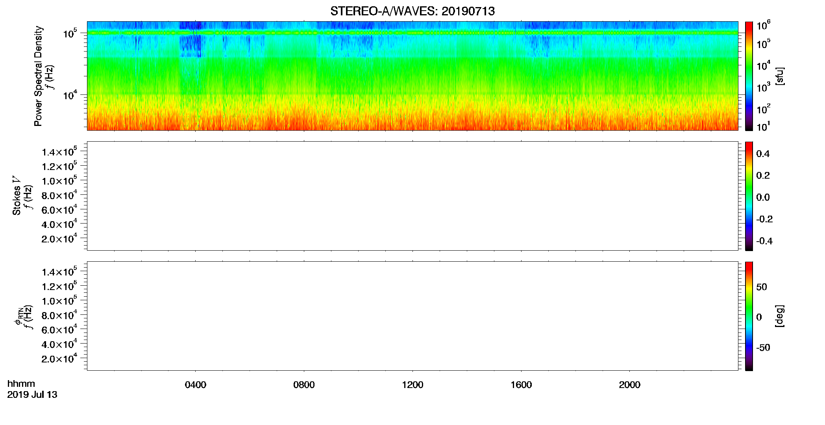Viewport: 825px width, 425px height.
Task: Click the 0.4 value on Stokes color bar
Action: click(763, 154)
